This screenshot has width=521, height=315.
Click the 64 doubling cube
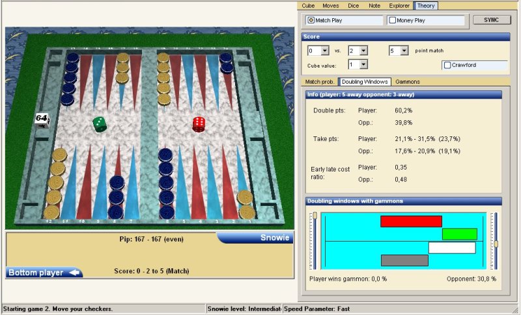point(42,119)
